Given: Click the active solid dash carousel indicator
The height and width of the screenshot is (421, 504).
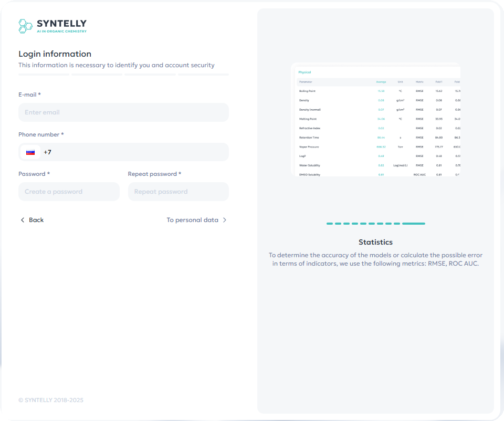Looking at the screenshot, I should pyautogui.click(x=414, y=223).
